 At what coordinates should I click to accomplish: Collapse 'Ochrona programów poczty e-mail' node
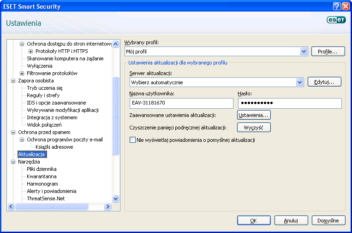[22, 140]
